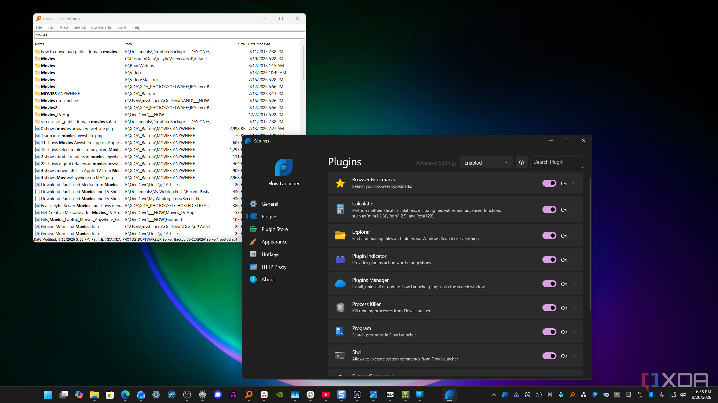Open the Search menu in Everything
The image size is (718, 403).
coord(80,27)
